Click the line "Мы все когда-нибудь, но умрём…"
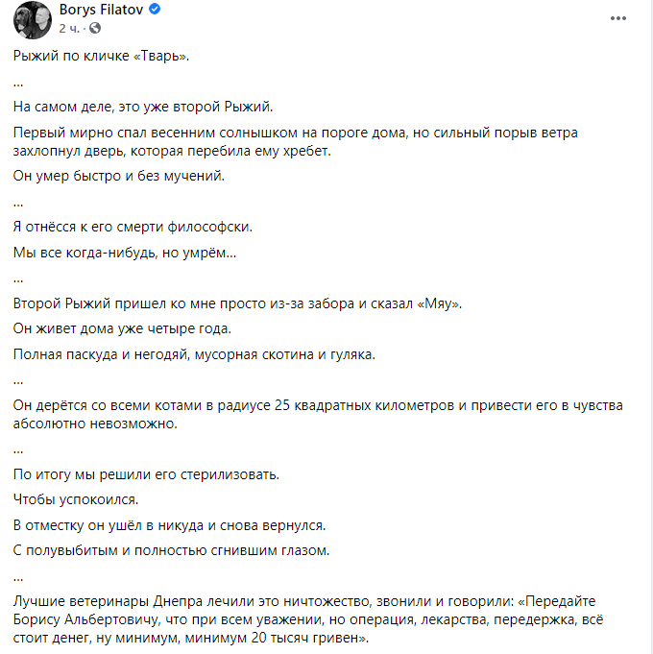 [x=124, y=253]
